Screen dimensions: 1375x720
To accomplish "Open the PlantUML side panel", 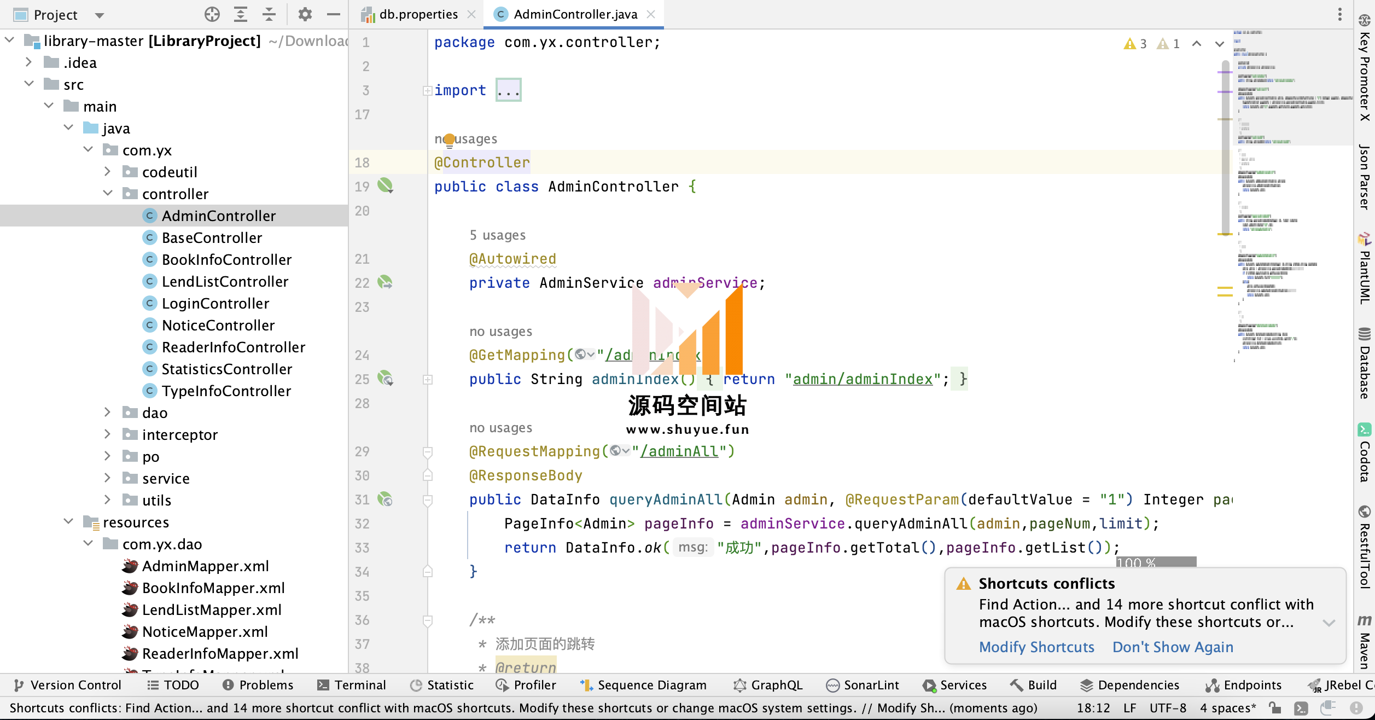I will 1365,268.
